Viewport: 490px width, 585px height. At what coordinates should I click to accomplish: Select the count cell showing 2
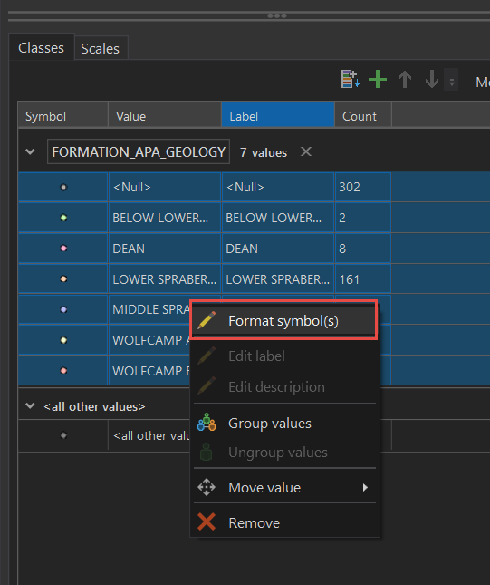click(x=363, y=218)
